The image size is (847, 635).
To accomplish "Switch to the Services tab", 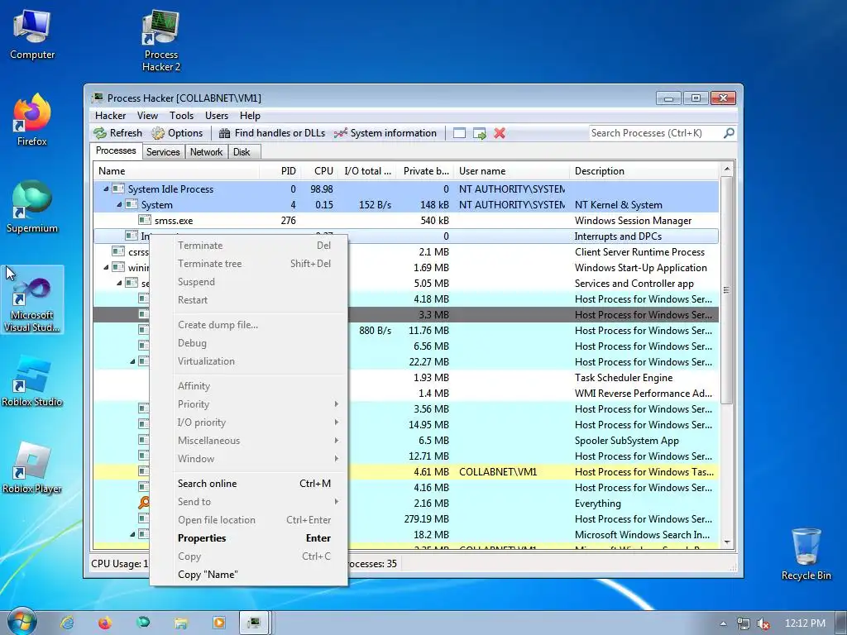I will tap(163, 152).
